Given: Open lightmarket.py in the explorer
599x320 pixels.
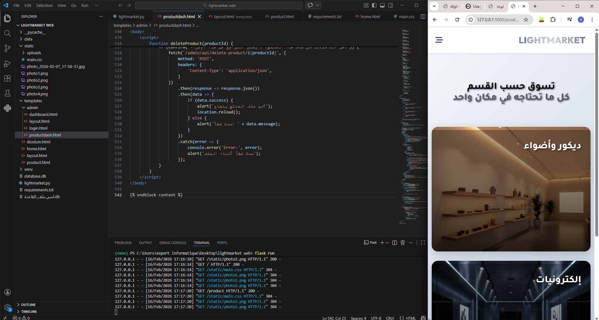Looking at the screenshot, I should 37,183.
